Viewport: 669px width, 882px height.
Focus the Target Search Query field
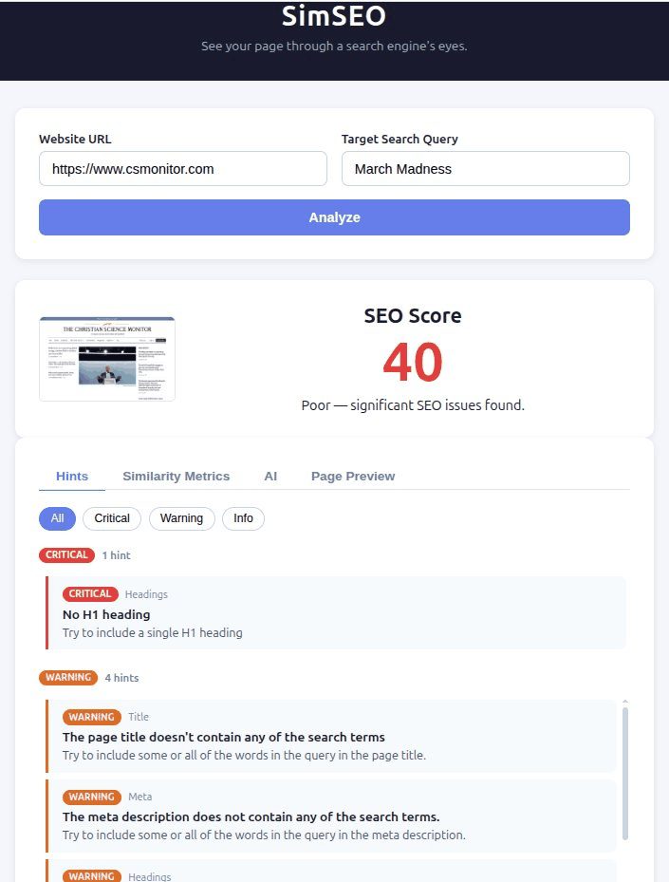point(485,169)
